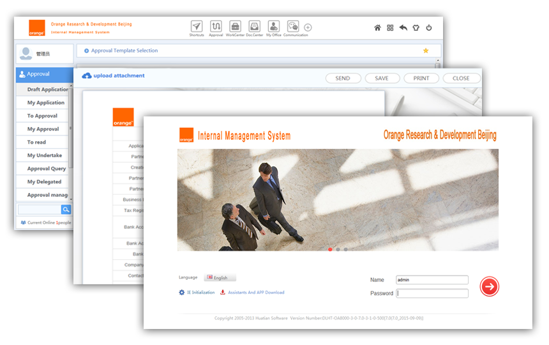Screen dimensions: 549x345
Task: Click the red login arrow button
Action: [490, 286]
